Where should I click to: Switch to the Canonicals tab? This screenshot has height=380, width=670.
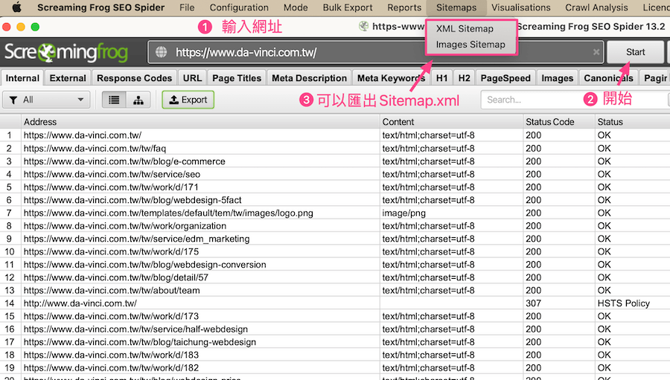(x=608, y=78)
